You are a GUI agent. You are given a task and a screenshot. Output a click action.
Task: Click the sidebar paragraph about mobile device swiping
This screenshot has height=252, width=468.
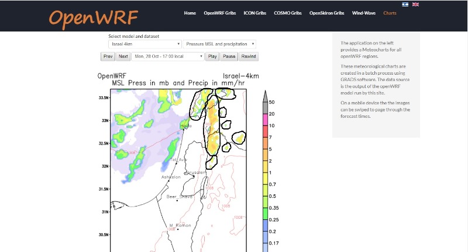375,110
